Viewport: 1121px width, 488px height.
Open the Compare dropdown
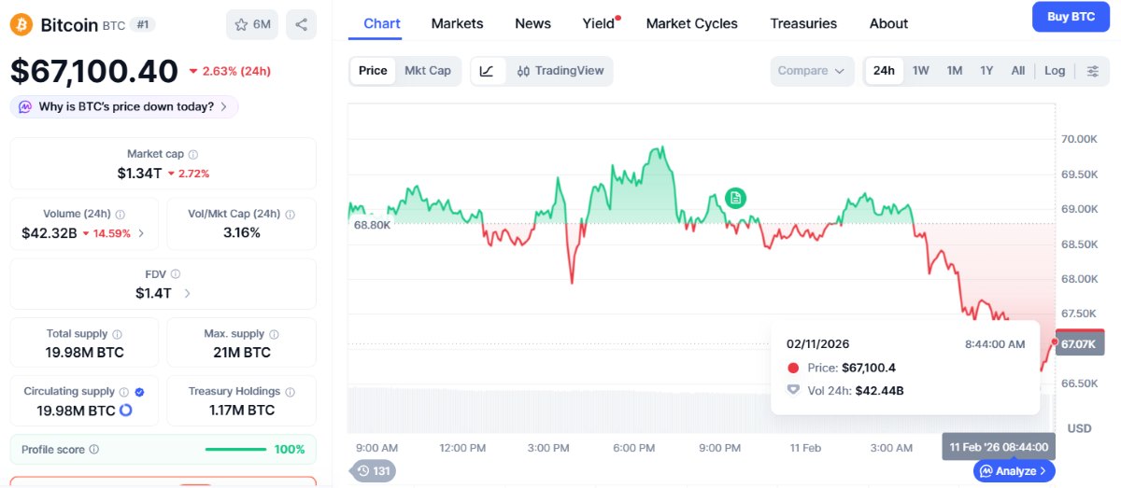(812, 71)
